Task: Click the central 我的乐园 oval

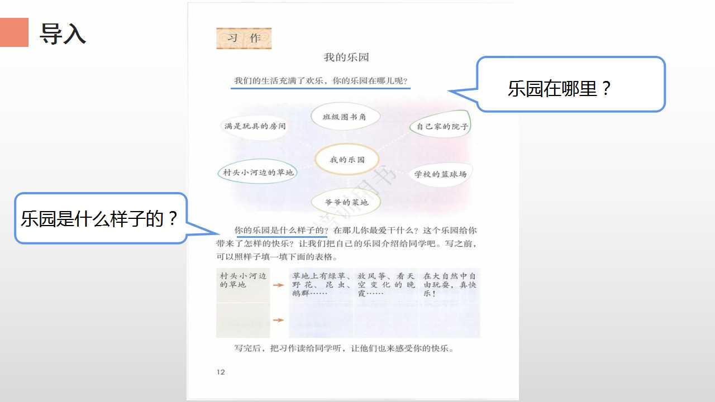Action: [x=347, y=160]
